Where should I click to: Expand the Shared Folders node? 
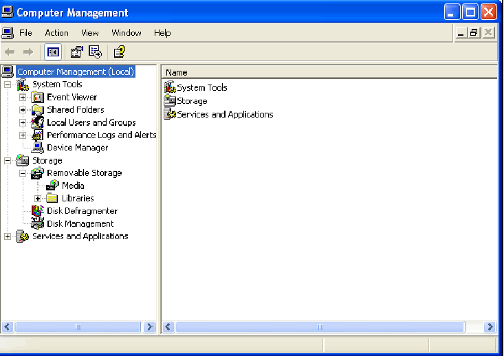pos(23,110)
